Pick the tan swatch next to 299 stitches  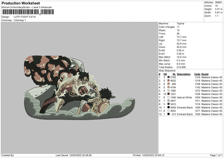tap(168, 84)
